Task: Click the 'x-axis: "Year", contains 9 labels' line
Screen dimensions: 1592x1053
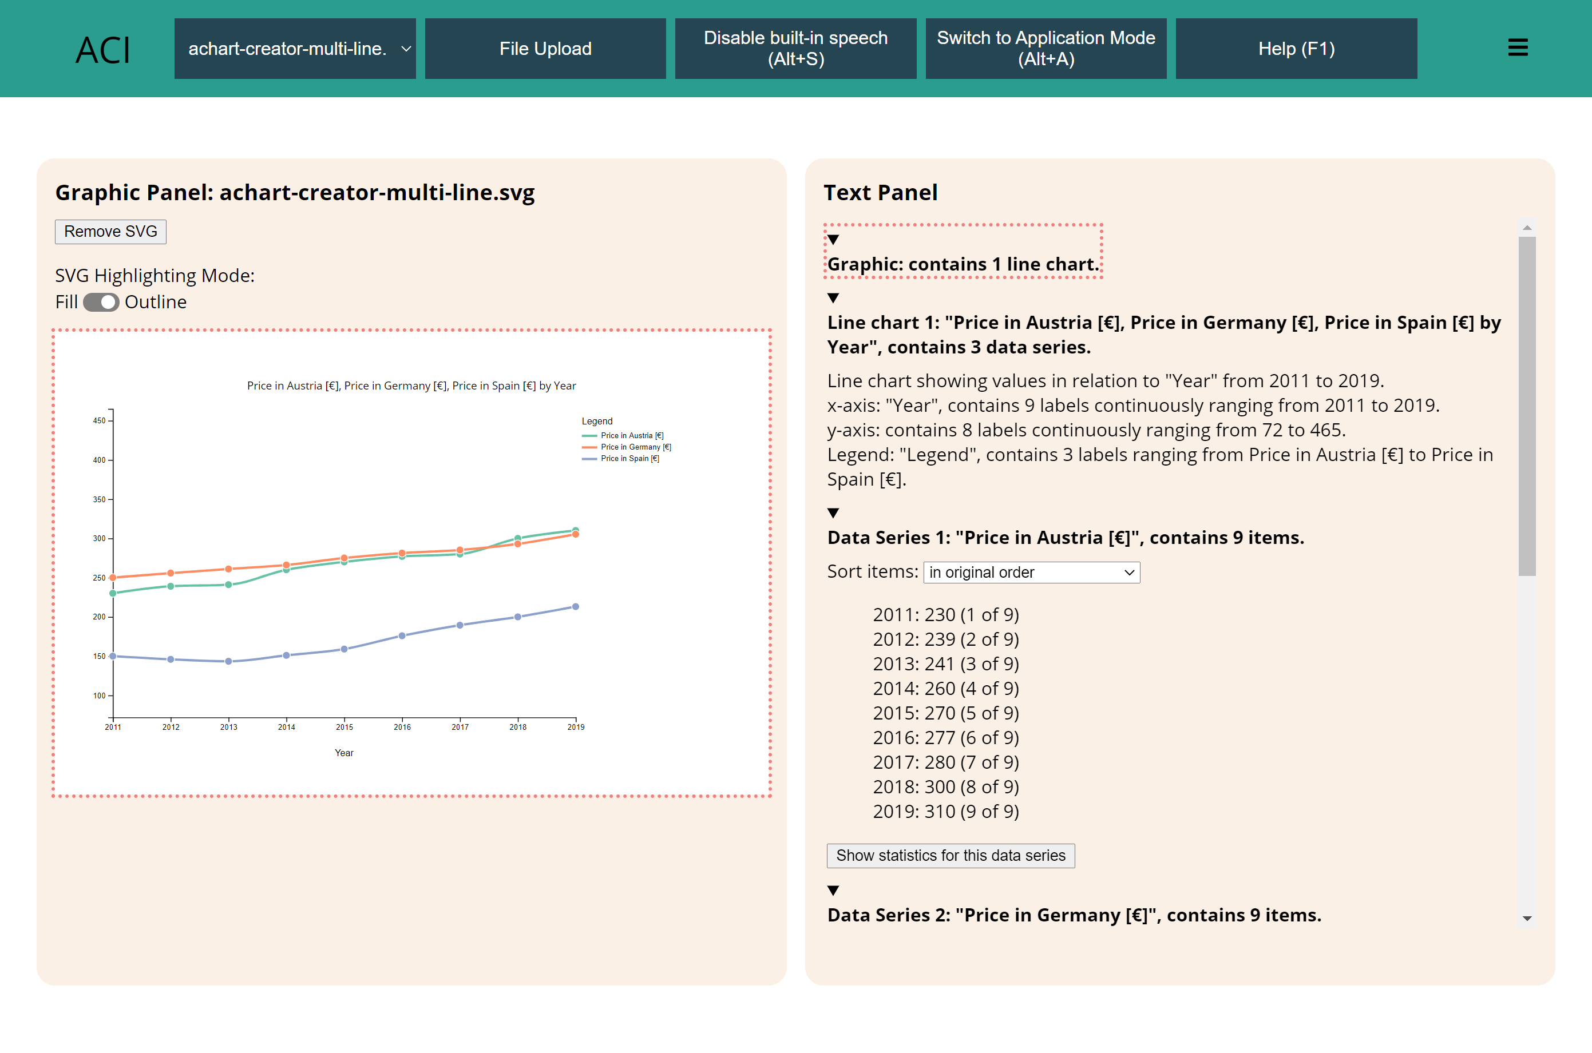Action: (1133, 406)
